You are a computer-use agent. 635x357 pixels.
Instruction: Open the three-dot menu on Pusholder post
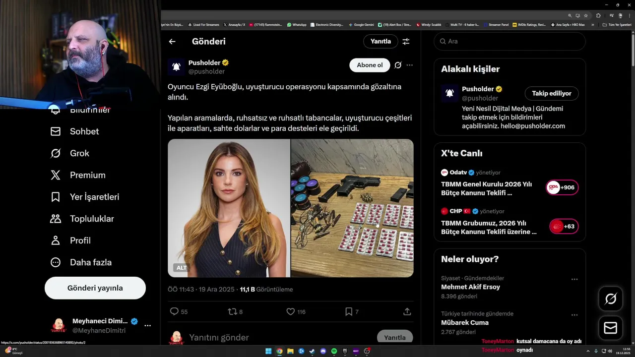pyautogui.click(x=409, y=65)
